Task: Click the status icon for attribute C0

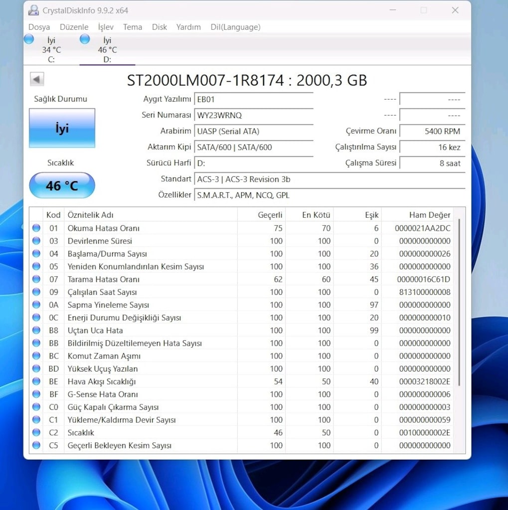Action: pyautogui.click(x=36, y=407)
